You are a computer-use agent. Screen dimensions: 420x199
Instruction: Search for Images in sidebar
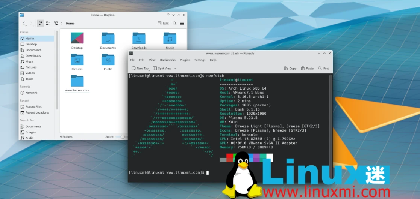37,132
